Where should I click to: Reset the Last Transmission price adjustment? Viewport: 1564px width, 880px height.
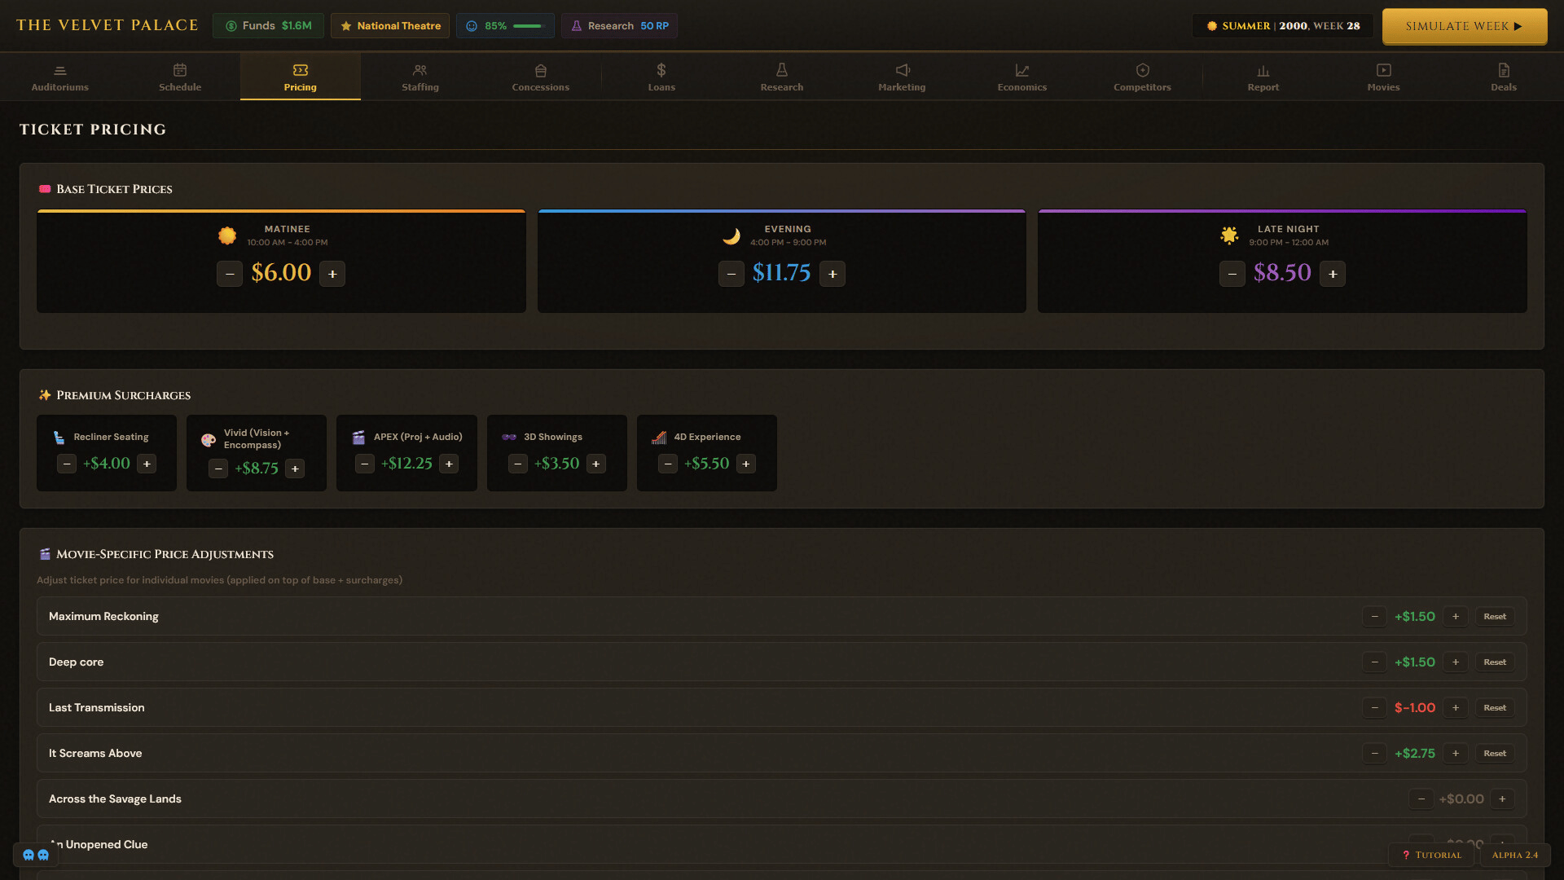click(x=1495, y=707)
